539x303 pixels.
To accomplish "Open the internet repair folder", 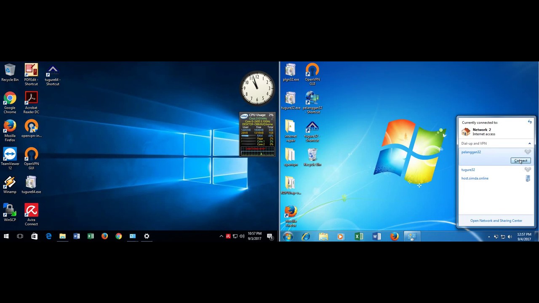I will coord(291,130).
